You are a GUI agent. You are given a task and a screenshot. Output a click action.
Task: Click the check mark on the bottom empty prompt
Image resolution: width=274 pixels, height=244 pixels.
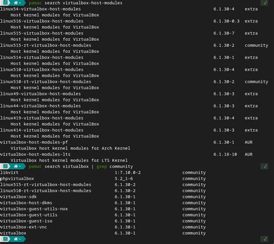click(265, 239)
